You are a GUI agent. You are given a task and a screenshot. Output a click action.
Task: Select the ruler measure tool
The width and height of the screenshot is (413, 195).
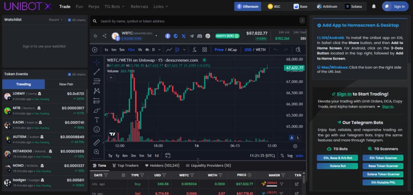point(97,142)
